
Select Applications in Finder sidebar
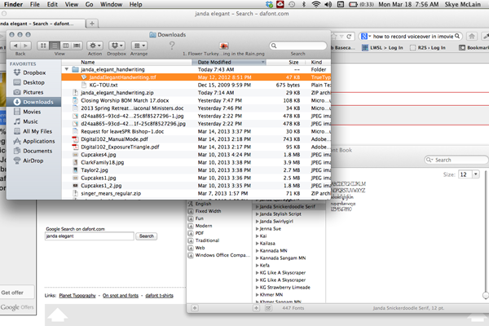click(34, 141)
